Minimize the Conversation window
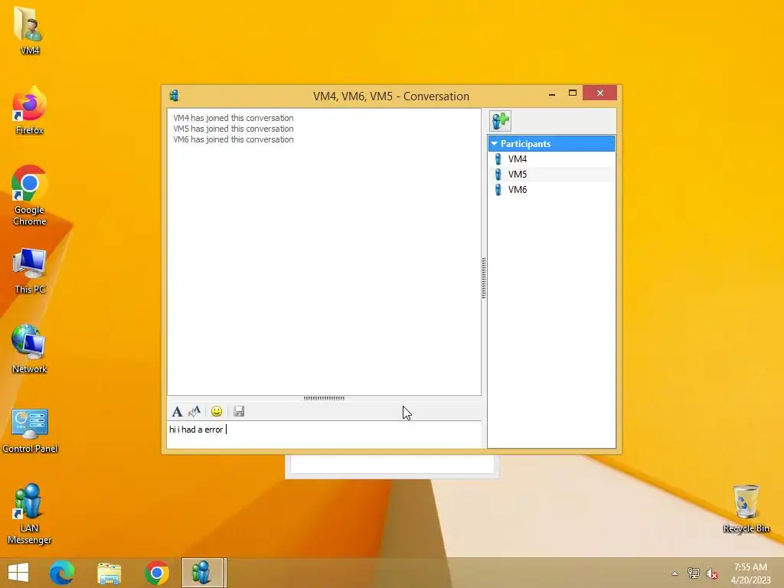The image size is (784, 588). (x=552, y=93)
